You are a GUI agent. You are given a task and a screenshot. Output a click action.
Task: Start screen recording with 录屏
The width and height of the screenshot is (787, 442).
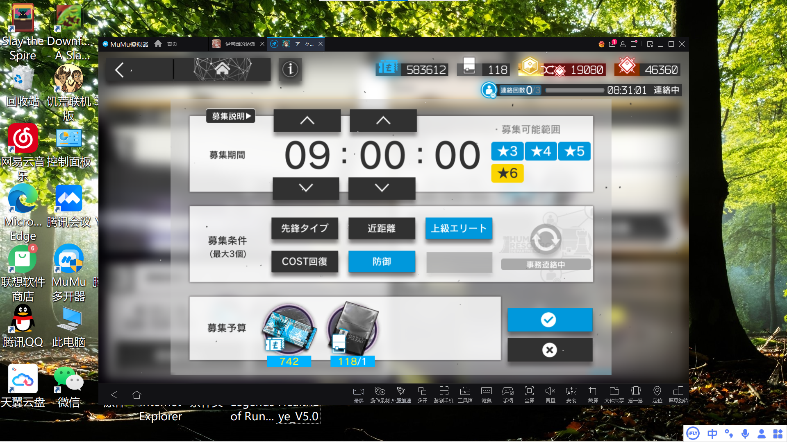(x=359, y=395)
